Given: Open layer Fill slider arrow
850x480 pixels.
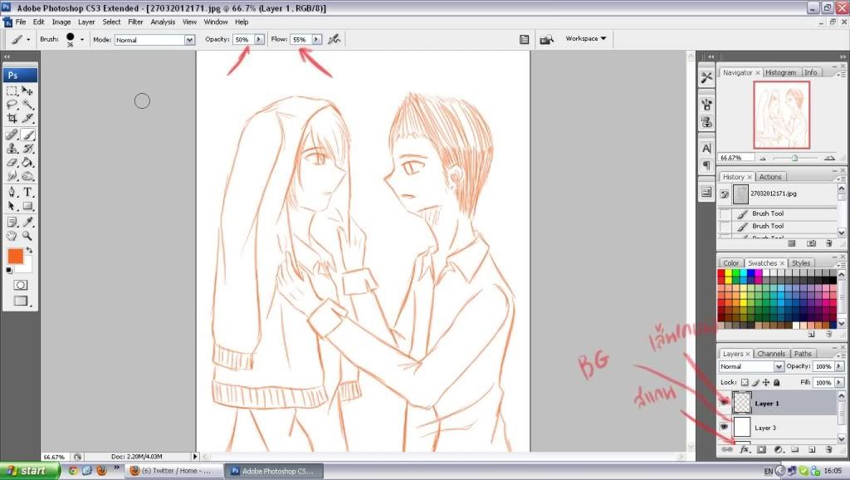Looking at the screenshot, I should 839,382.
